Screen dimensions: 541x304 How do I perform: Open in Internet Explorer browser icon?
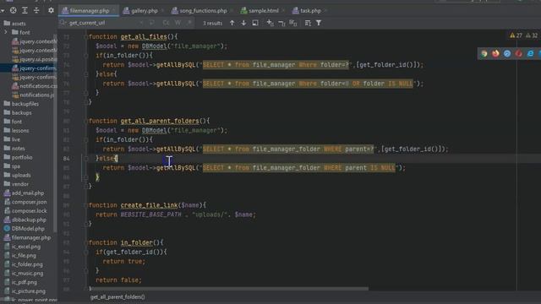[530, 53]
